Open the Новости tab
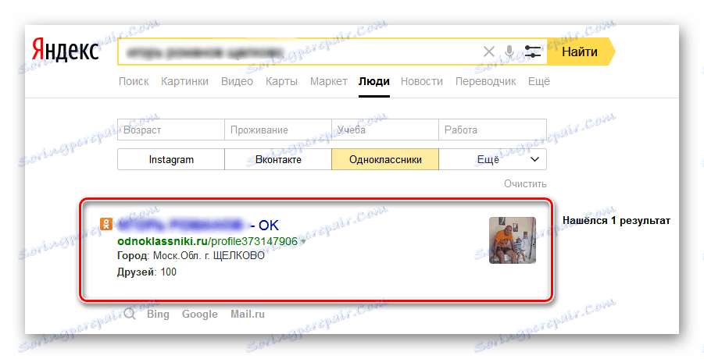This screenshot has width=704, height=359. [x=422, y=82]
